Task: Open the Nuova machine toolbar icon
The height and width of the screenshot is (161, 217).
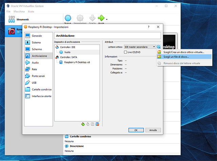Action: [x=68, y=18]
